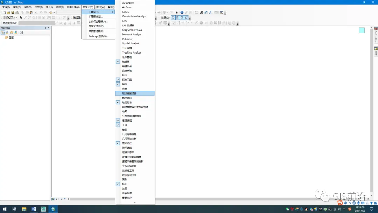Expand the 工具条(T) submenu
Screen dimensions: 378x213
98,12
